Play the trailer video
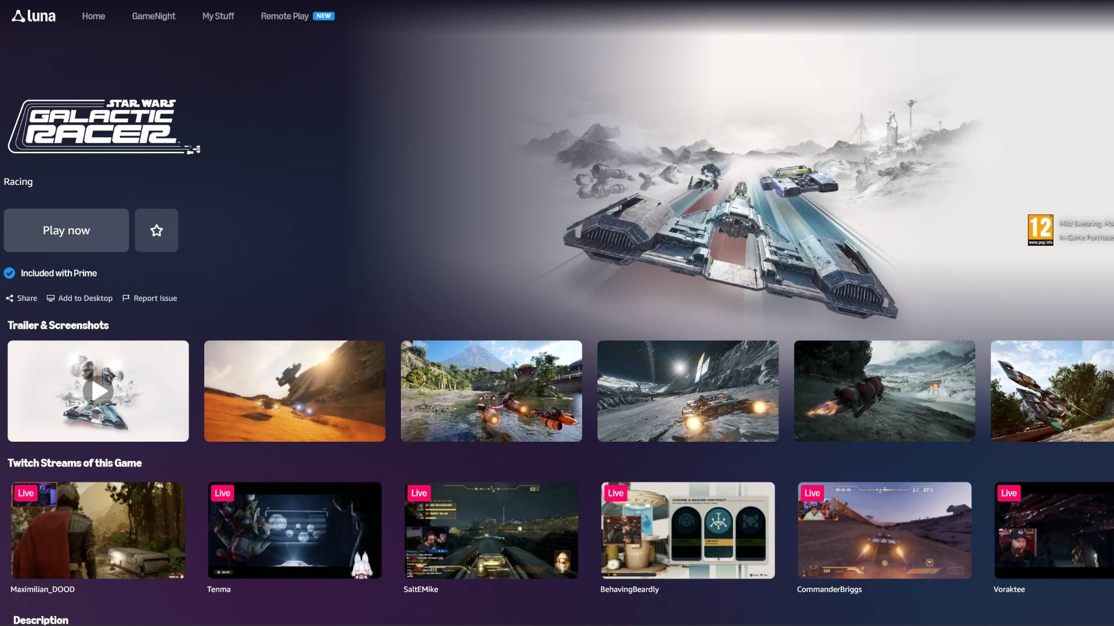 98,391
